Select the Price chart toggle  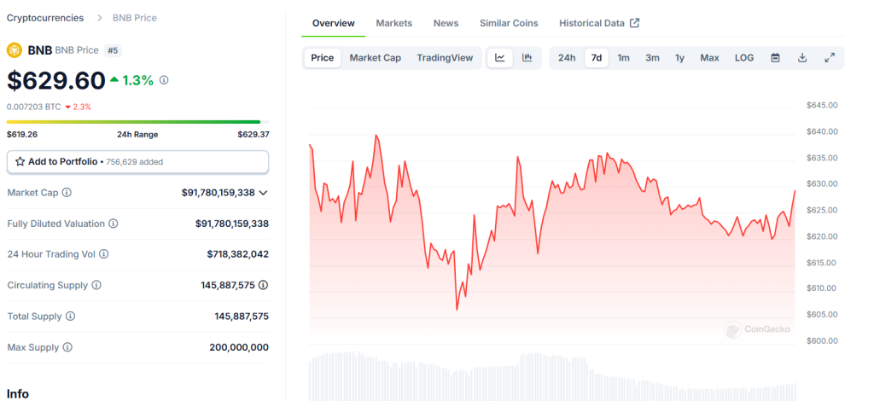pyautogui.click(x=322, y=58)
